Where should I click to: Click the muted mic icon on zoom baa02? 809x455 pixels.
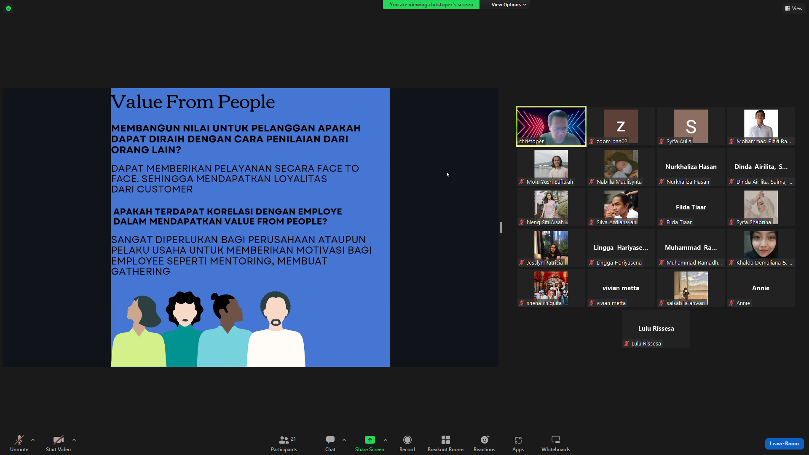pyautogui.click(x=592, y=142)
